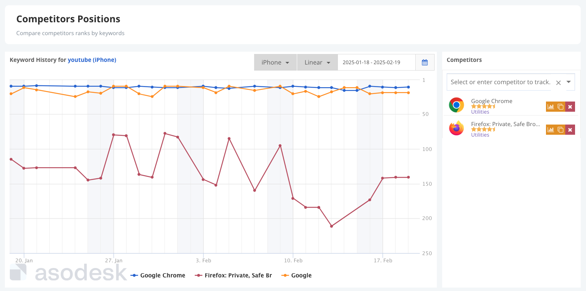Open the iPhone device dropdown
The image size is (586, 291).
pyautogui.click(x=275, y=62)
